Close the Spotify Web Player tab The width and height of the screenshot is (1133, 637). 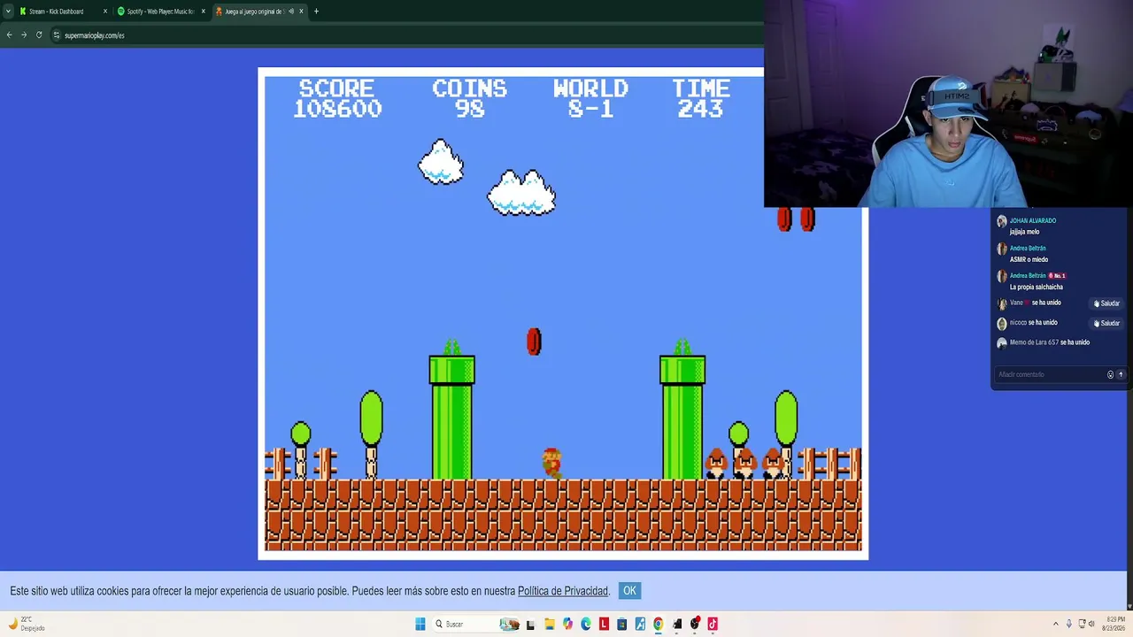pos(204,12)
